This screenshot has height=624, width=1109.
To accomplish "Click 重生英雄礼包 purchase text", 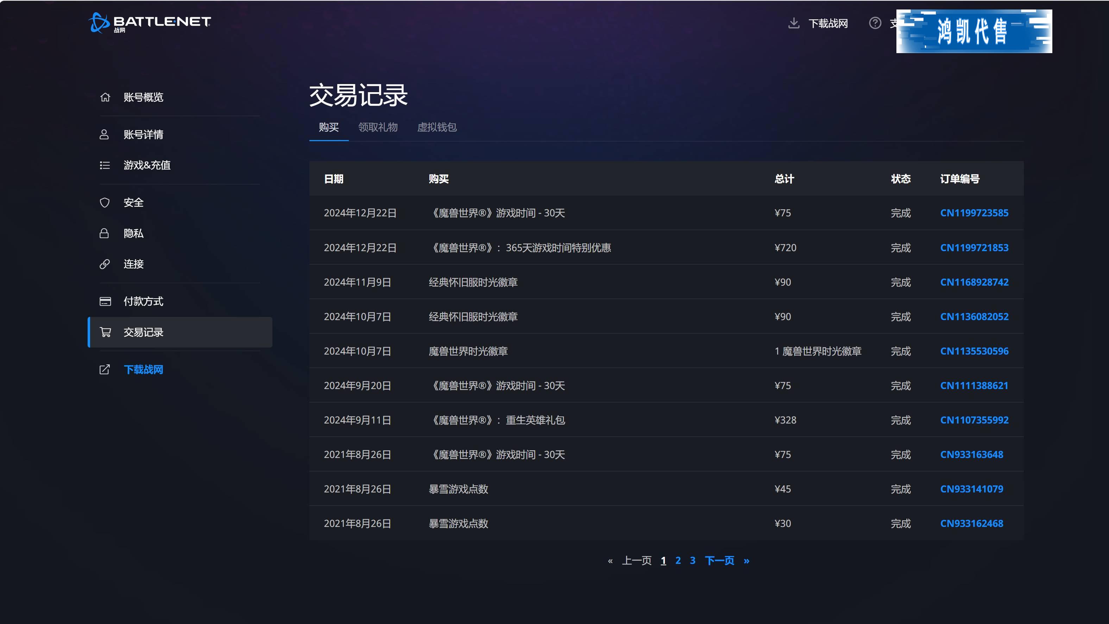I will 535,420.
